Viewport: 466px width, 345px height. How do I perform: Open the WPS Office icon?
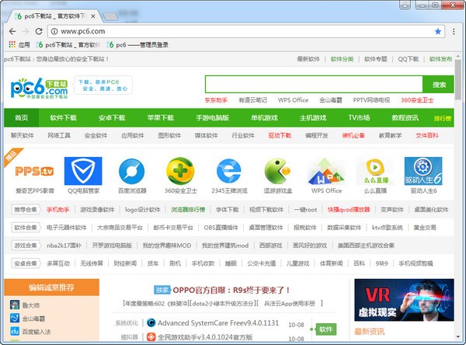coord(326,171)
